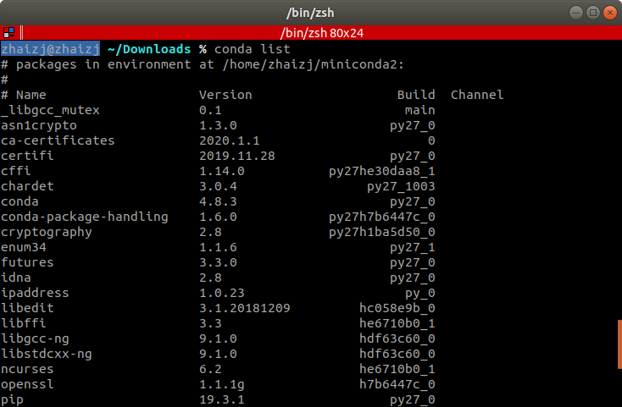Screen dimensions: 622x407
Task: Click version 3.3.0 of futures
Action: [x=218, y=262]
